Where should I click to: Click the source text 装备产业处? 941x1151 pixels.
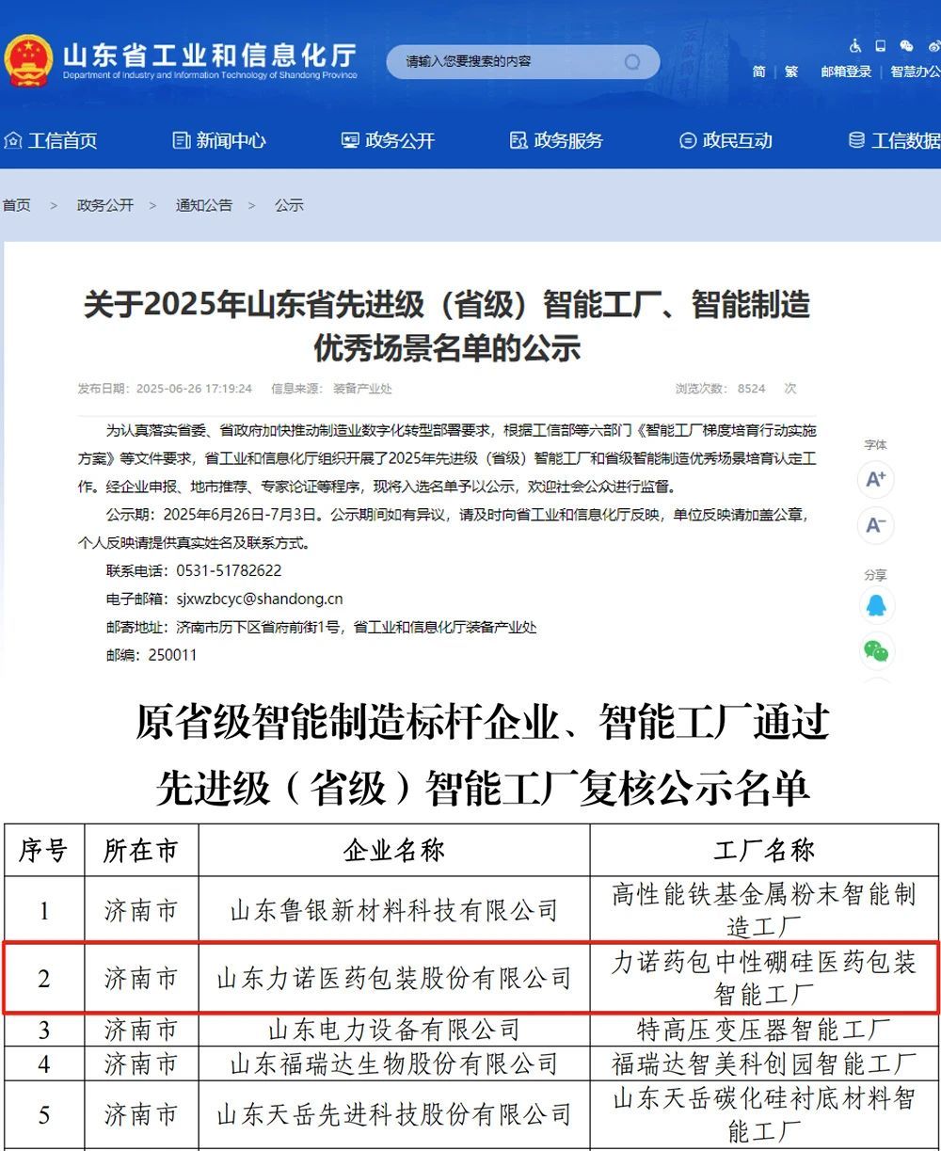(x=362, y=389)
